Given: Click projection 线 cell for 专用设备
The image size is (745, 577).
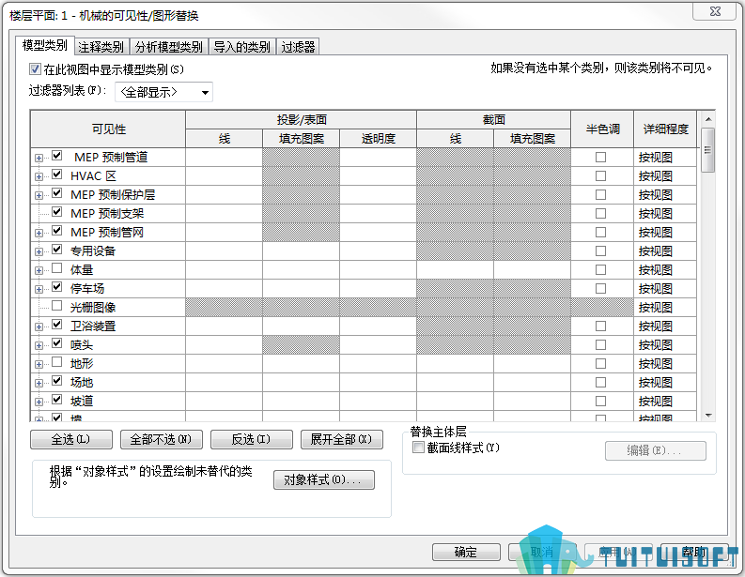Looking at the screenshot, I should pos(224,251).
